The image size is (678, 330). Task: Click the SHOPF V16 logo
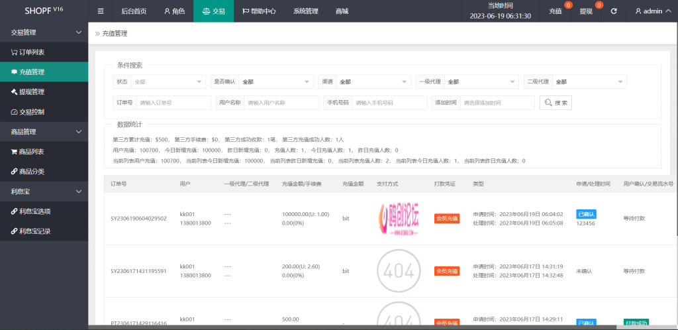click(x=44, y=11)
